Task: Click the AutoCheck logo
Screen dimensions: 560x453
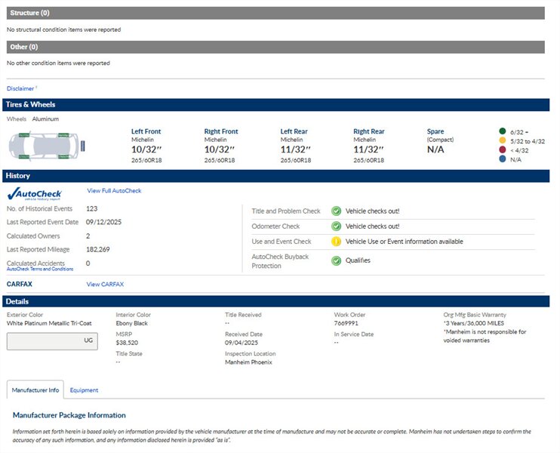Action: point(35,193)
